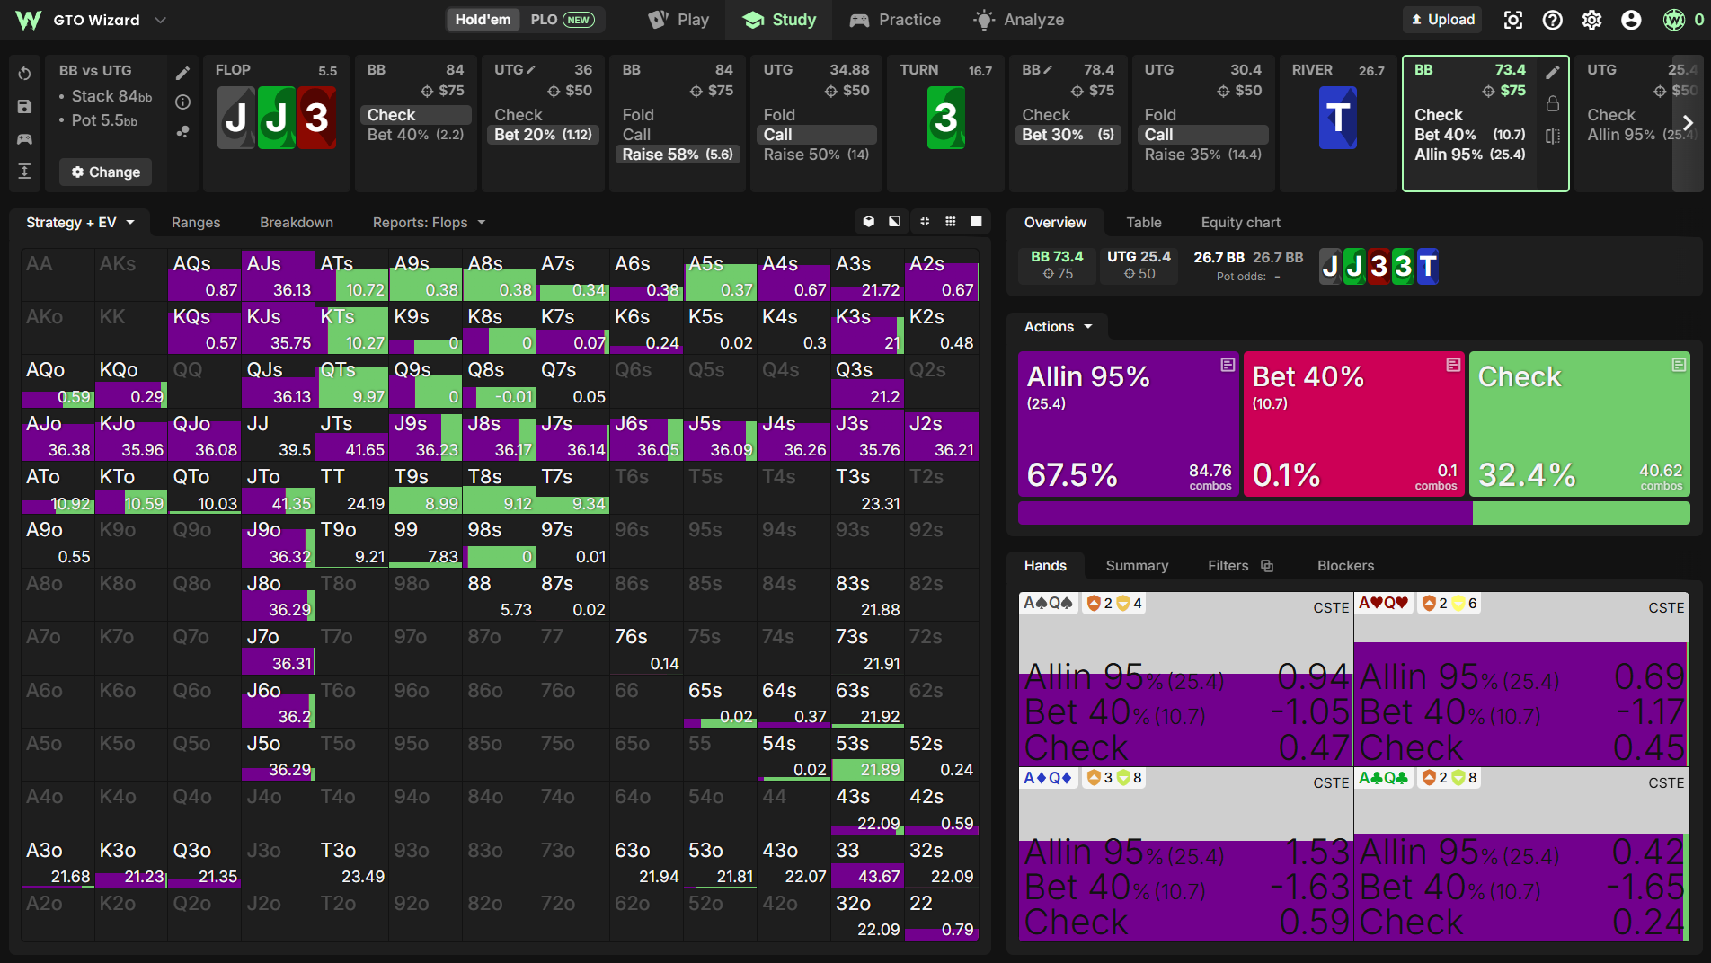Click the pencil edit icon beside BB vs UTG

tap(182, 74)
